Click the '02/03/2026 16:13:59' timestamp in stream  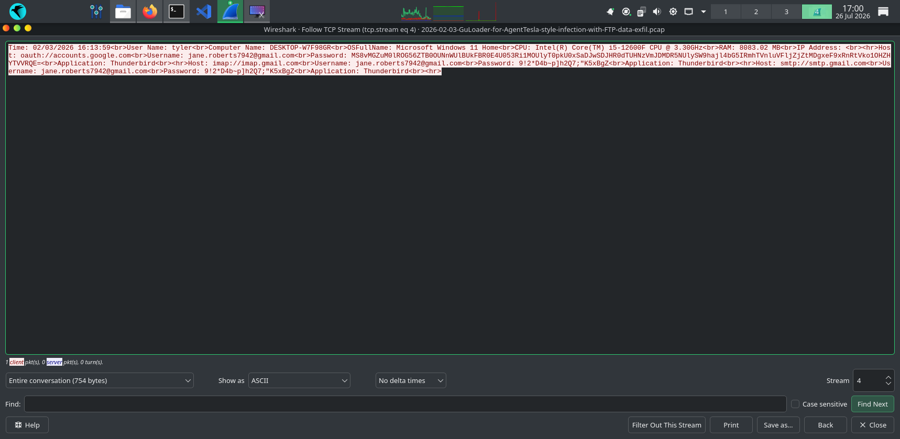72,48
